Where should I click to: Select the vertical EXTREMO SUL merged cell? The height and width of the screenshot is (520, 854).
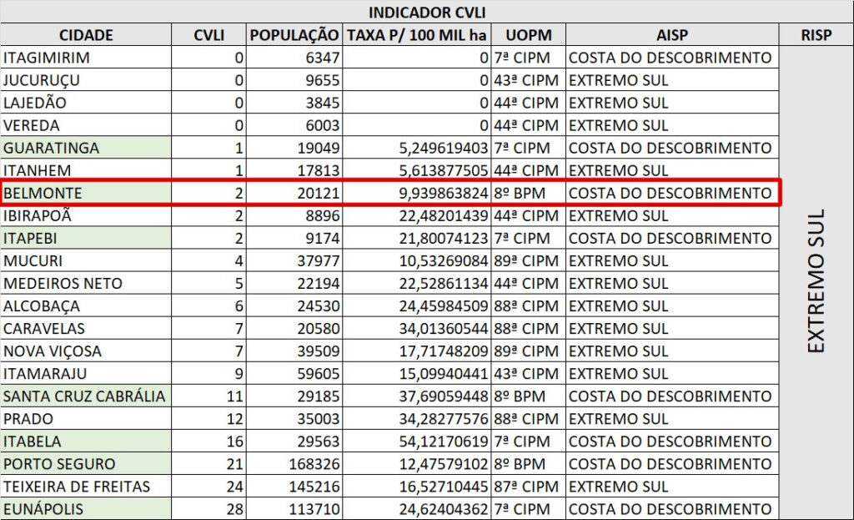pos(815,281)
